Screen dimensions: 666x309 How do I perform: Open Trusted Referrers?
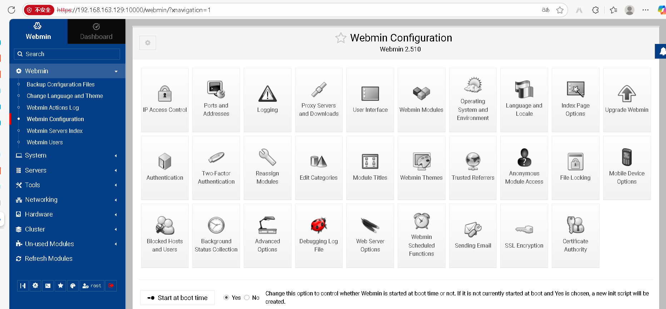pos(473,168)
